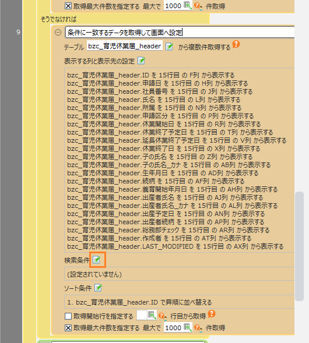
Task: Select the header.出産者氏名 AJ列 mapping row
Action: [x=165, y=198]
